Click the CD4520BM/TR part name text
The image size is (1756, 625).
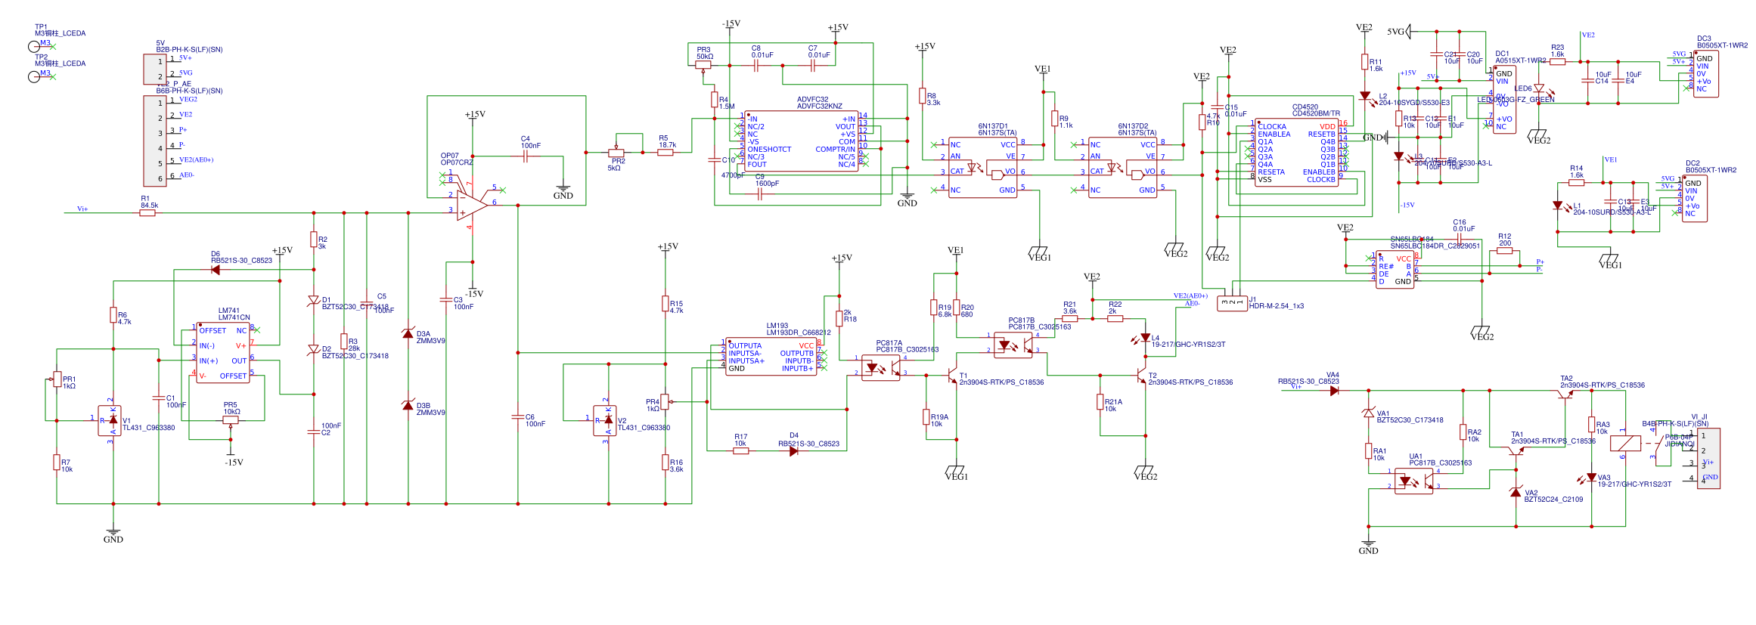point(1316,113)
